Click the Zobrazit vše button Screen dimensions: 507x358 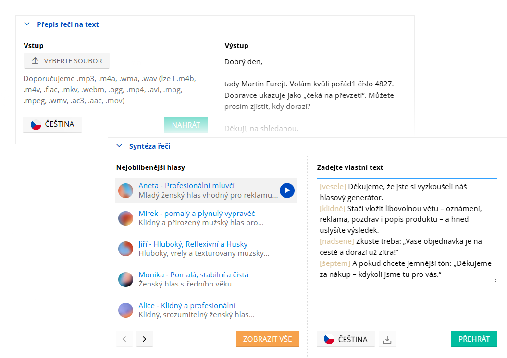click(267, 339)
